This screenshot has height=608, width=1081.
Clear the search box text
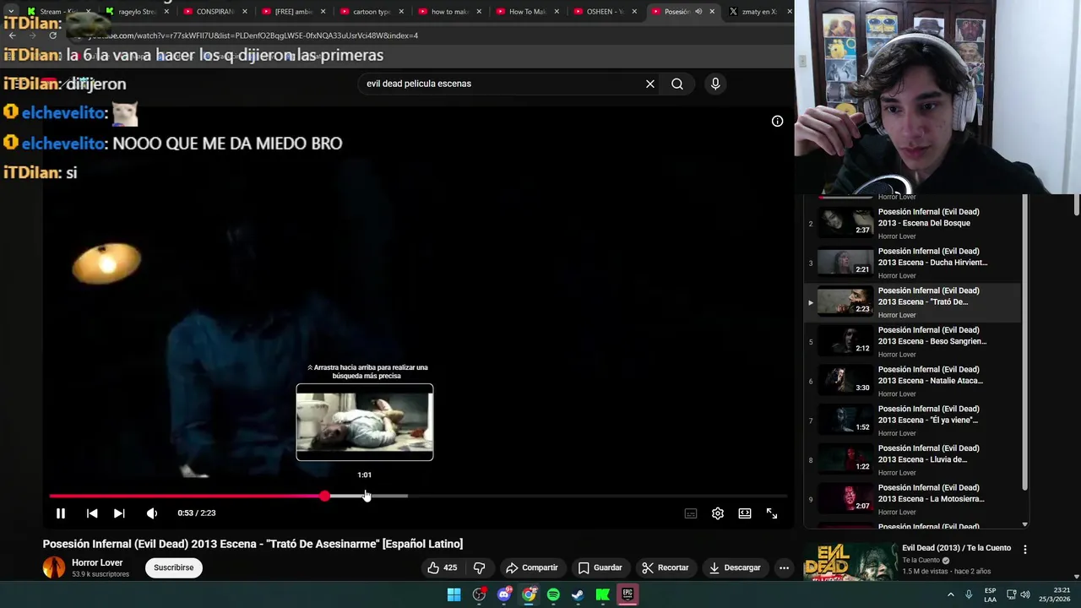pyautogui.click(x=650, y=84)
